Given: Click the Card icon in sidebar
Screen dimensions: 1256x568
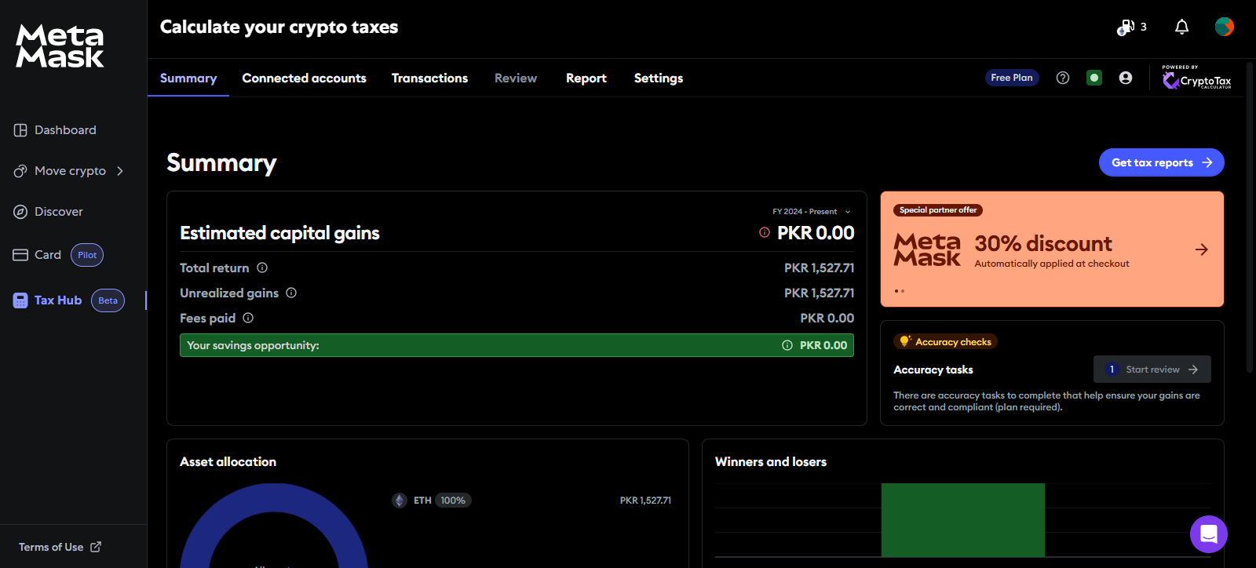Looking at the screenshot, I should point(20,255).
